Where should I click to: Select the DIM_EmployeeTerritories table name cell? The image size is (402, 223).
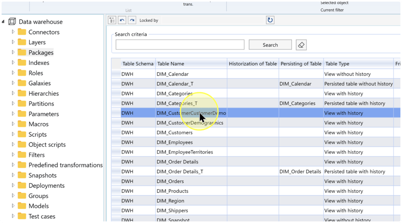[191, 152]
